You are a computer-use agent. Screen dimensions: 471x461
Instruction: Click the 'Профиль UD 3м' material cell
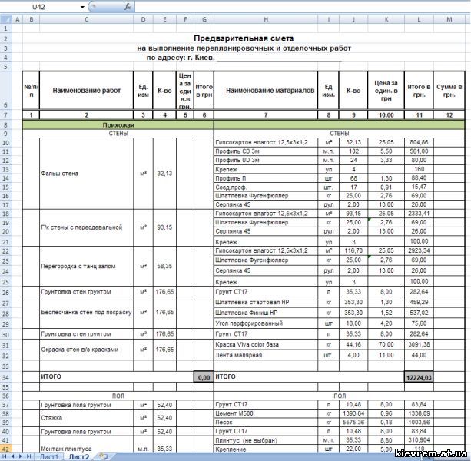(266, 160)
